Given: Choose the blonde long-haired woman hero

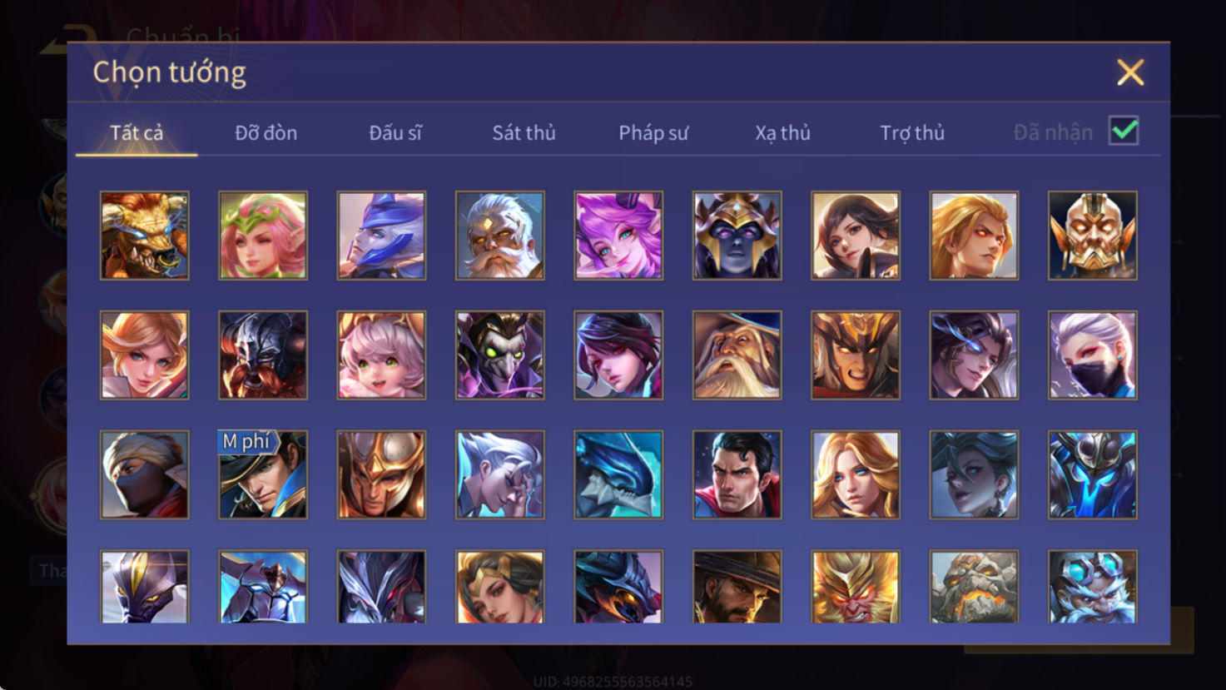Looking at the screenshot, I should (x=856, y=474).
